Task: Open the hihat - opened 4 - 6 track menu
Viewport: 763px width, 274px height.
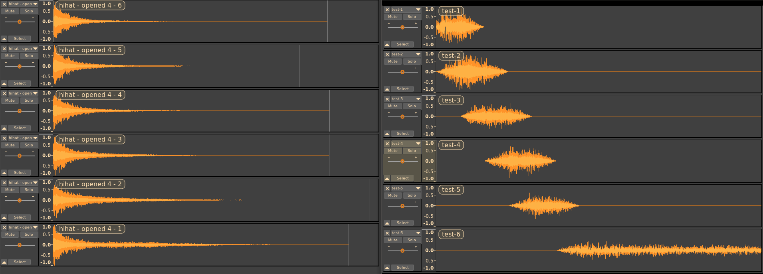Action: pos(35,4)
